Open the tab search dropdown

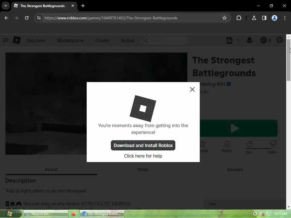(x=6, y=6)
